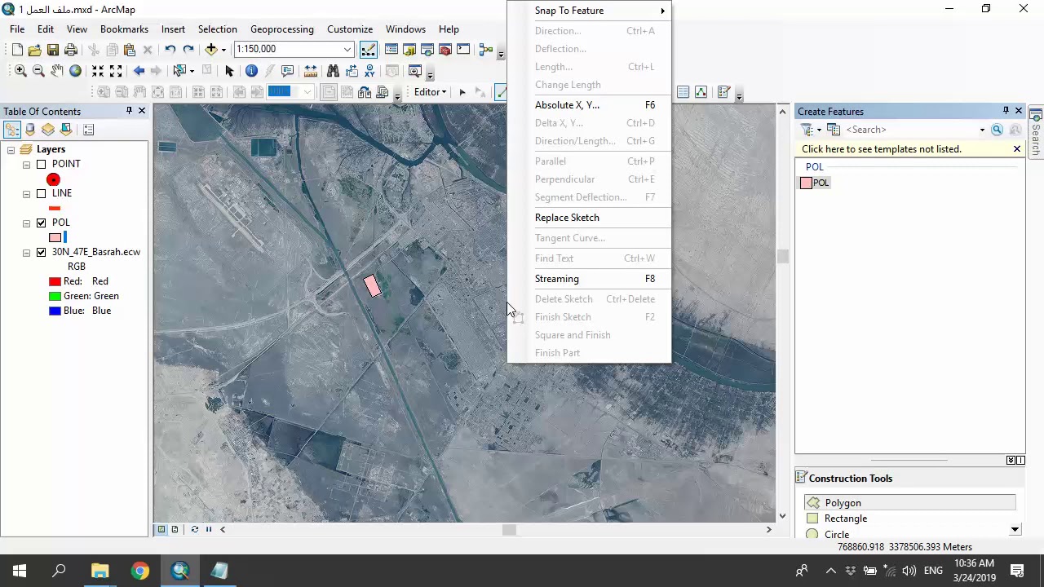Toggle LINE layer visibility checkbox

click(41, 193)
